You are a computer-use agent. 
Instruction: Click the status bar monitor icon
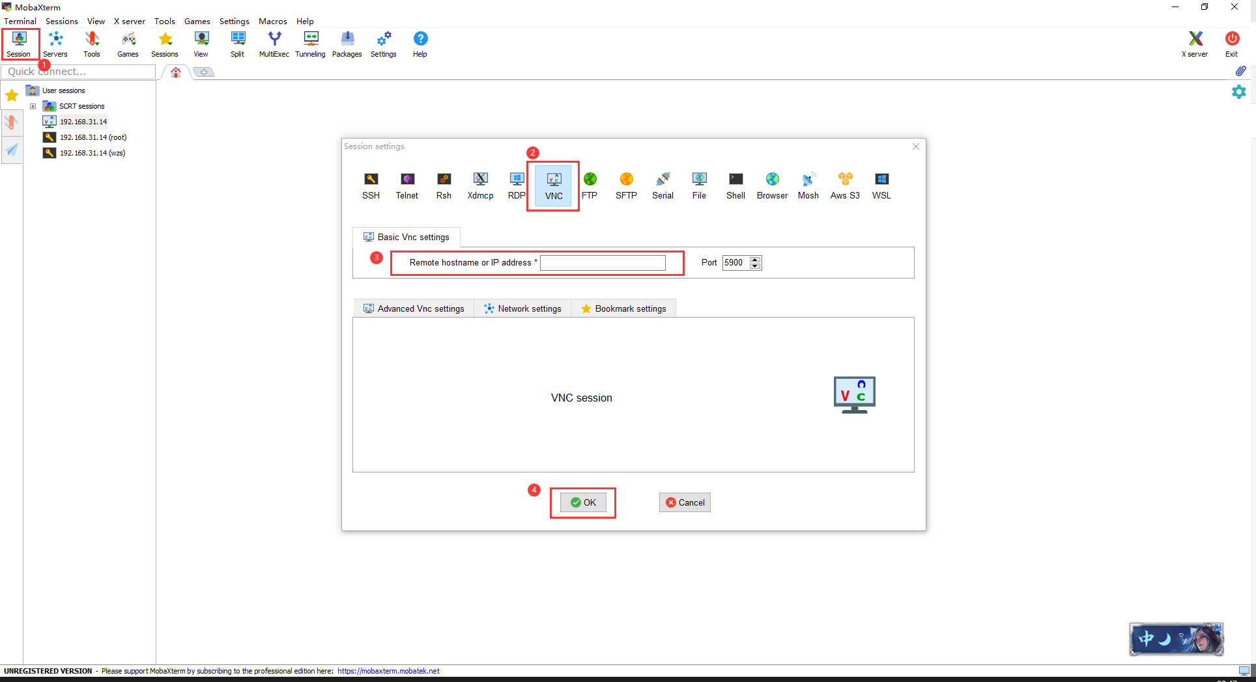[1244, 671]
